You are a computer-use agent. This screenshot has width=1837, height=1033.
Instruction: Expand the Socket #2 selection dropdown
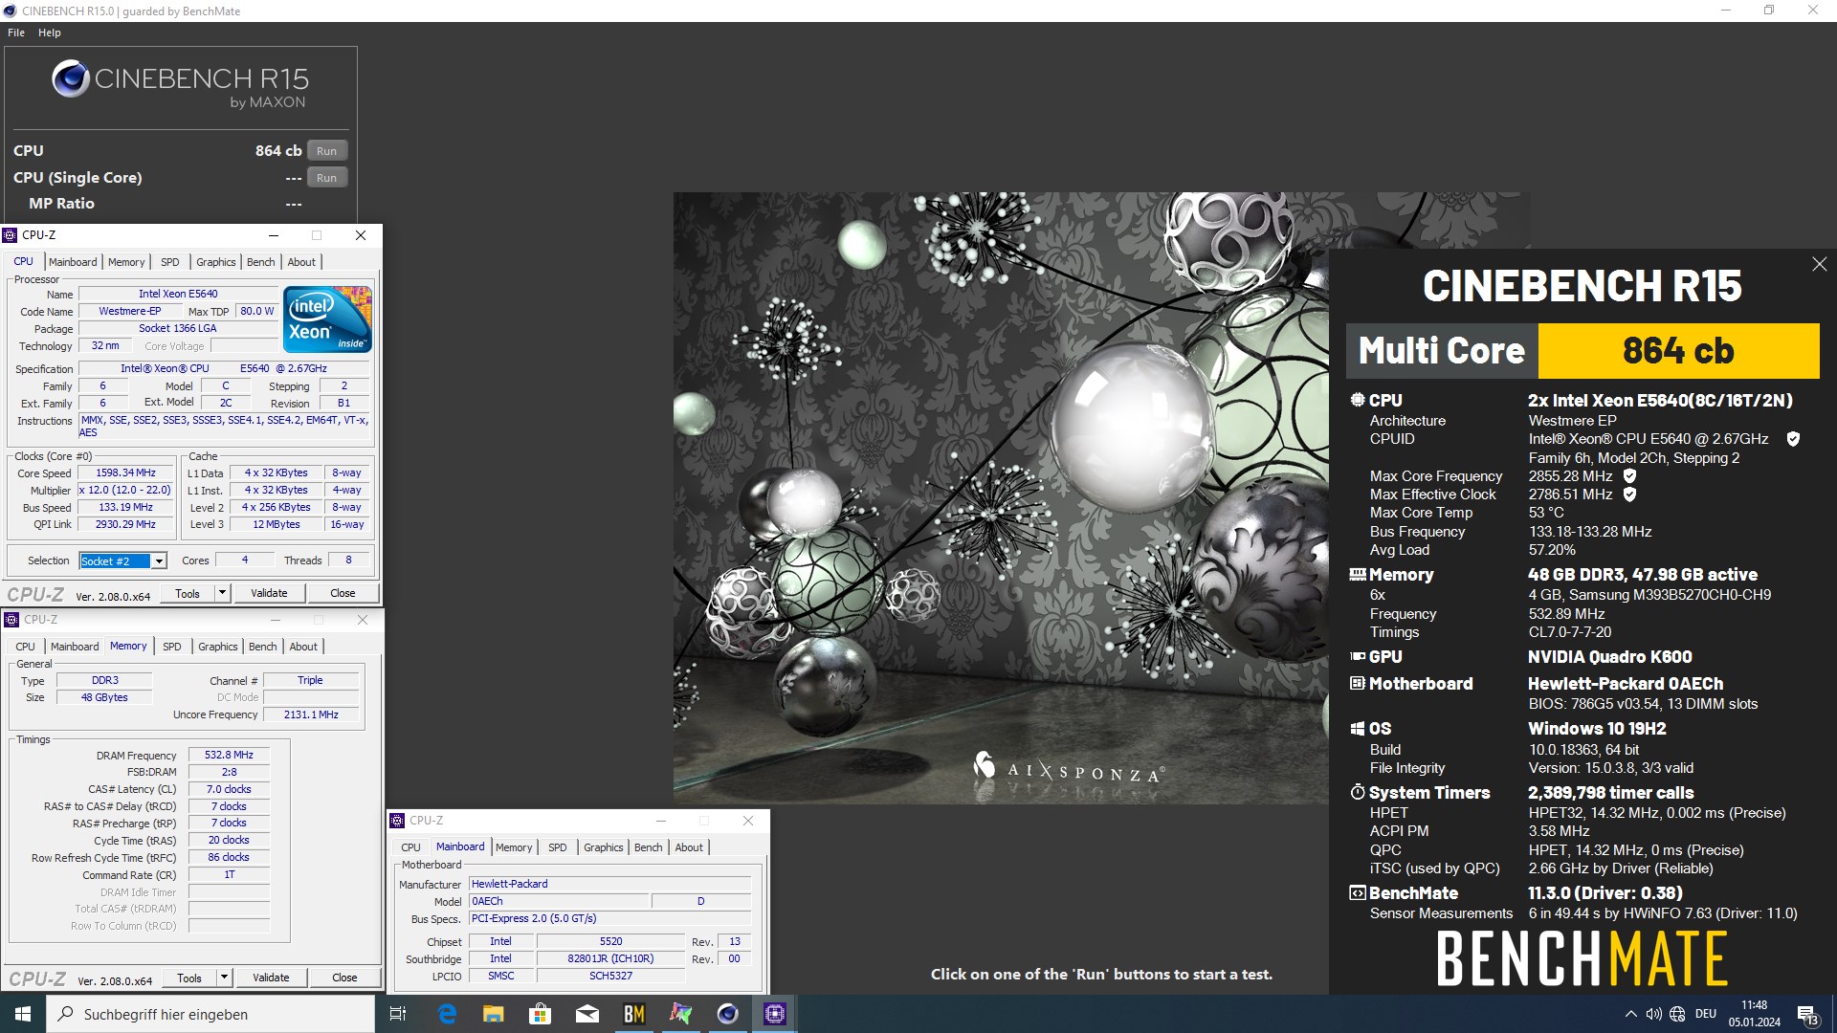pos(160,561)
